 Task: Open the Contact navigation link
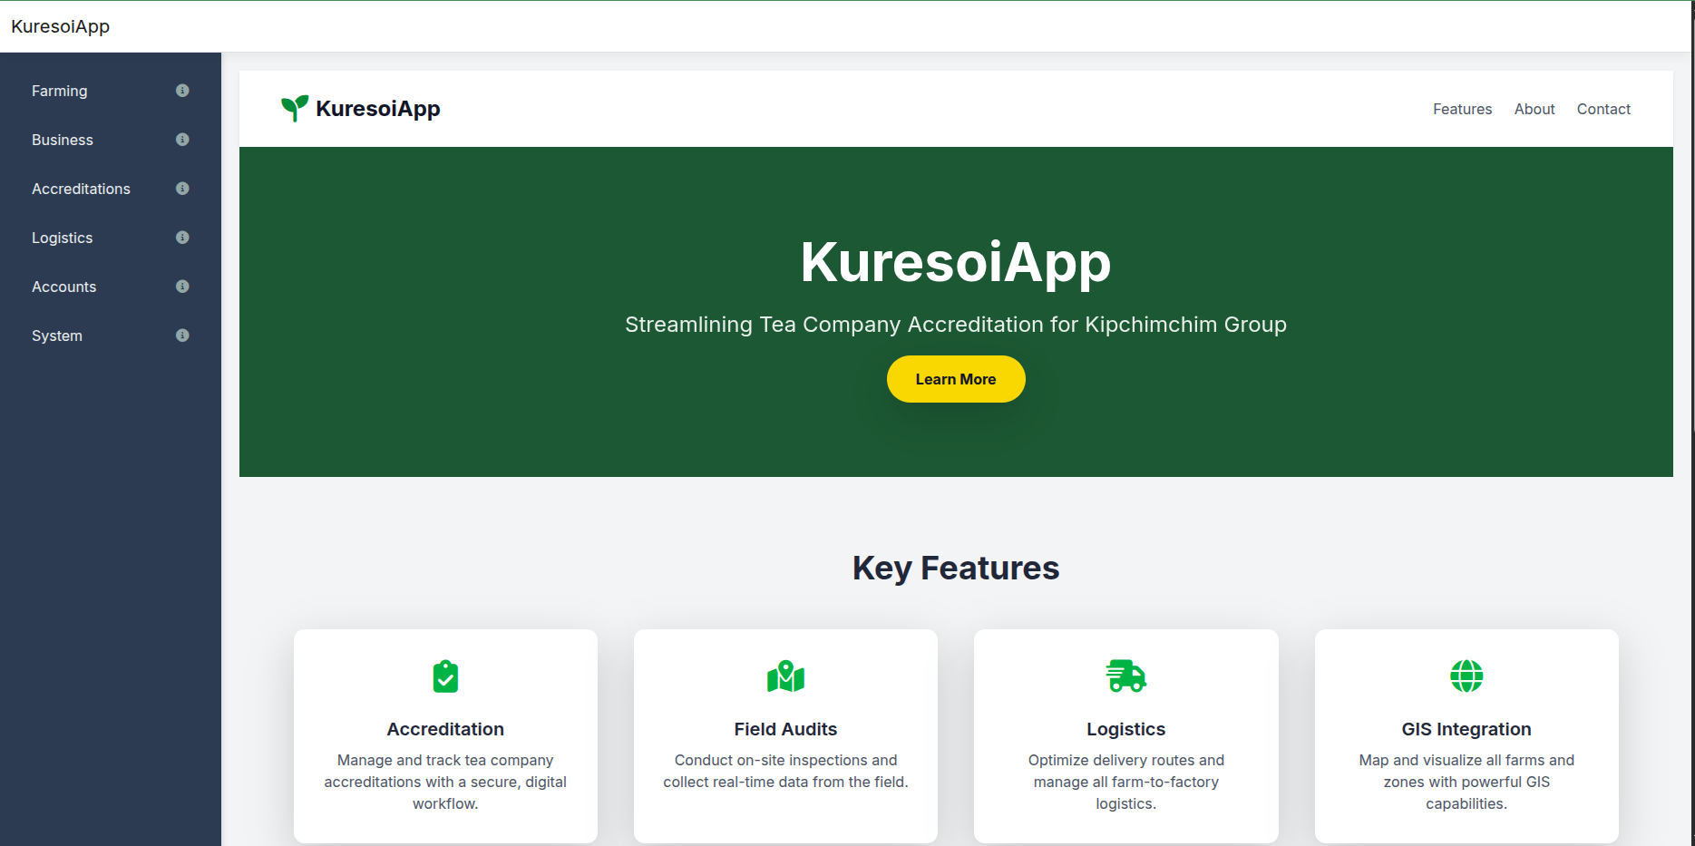pyautogui.click(x=1602, y=109)
